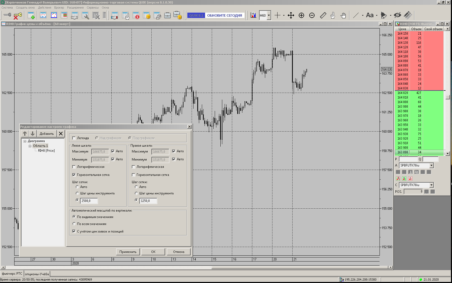Click the single briefcase portfolio icon
Image resolution: width=452 pixels, height=283 pixels.
(x=167, y=15)
